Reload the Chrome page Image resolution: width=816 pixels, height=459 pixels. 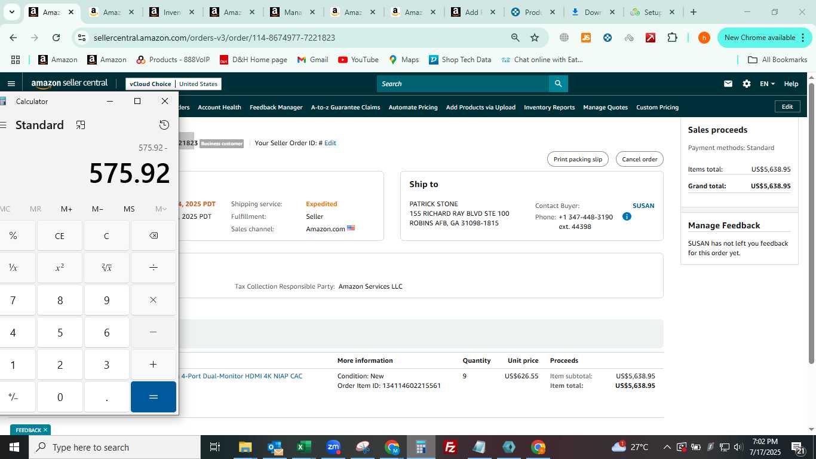(56, 38)
